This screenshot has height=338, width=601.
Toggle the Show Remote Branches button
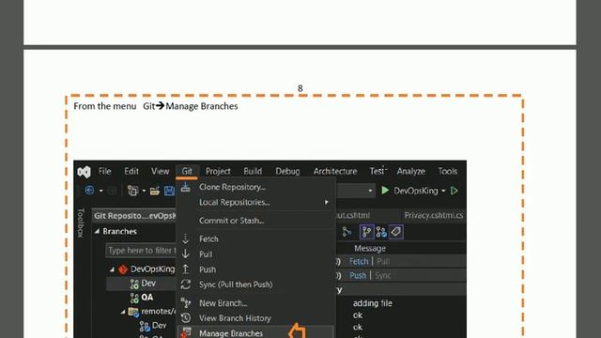pyautogui.click(x=381, y=232)
